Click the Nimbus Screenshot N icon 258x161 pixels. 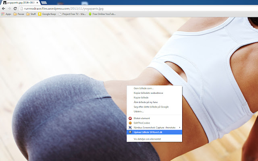pos(130,128)
